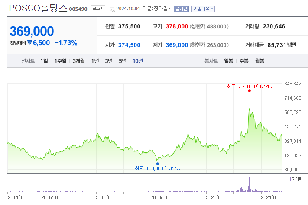Click the 843,642 y-axis label
The height and width of the screenshot is (205, 308).
(x=293, y=84)
